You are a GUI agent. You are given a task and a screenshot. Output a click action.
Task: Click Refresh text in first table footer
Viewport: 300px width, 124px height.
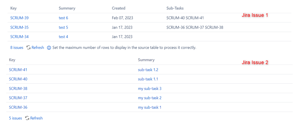(38, 47)
